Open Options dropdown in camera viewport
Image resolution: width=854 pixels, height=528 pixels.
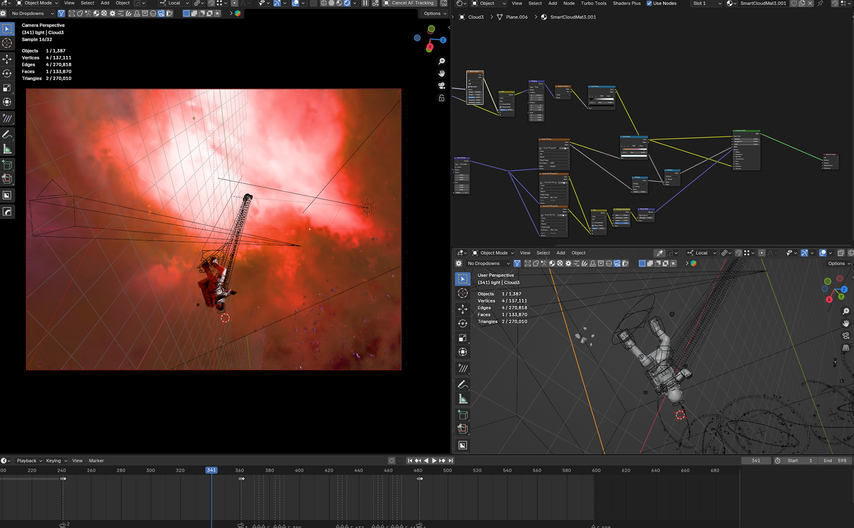point(435,13)
